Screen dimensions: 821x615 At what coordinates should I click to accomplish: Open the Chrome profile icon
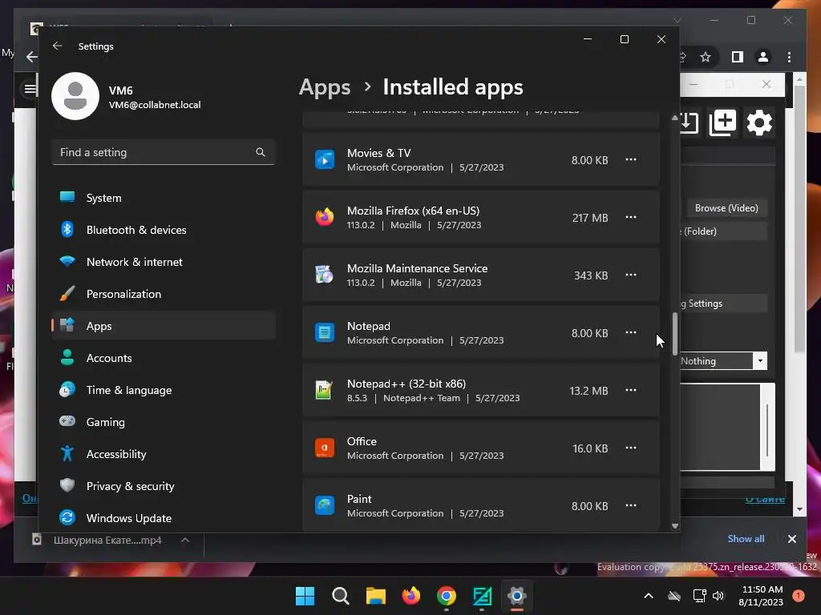point(763,57)
